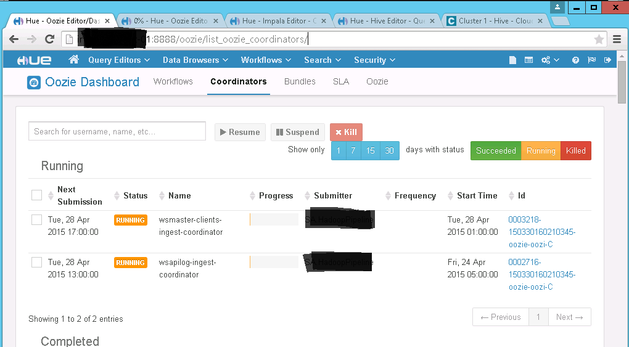629x347 pixels.
Task: Open the SLA tab
Action: pos(341,81)
